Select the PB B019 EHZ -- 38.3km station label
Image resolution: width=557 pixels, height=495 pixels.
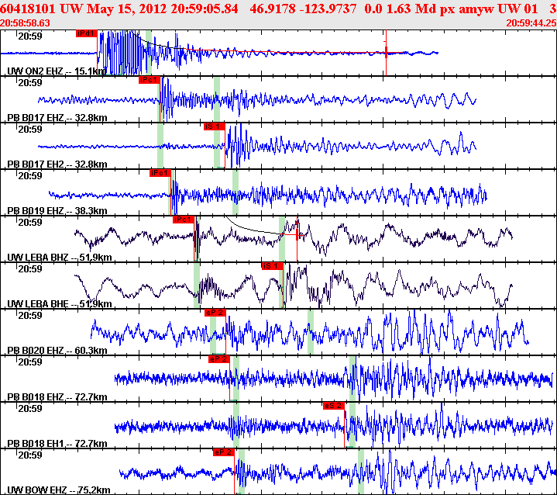pos(57,211)
